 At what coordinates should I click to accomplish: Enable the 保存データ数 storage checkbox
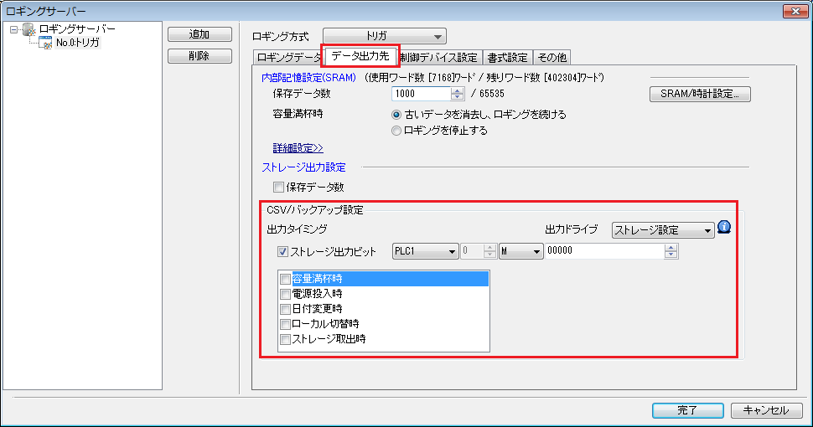click(279, 187)
